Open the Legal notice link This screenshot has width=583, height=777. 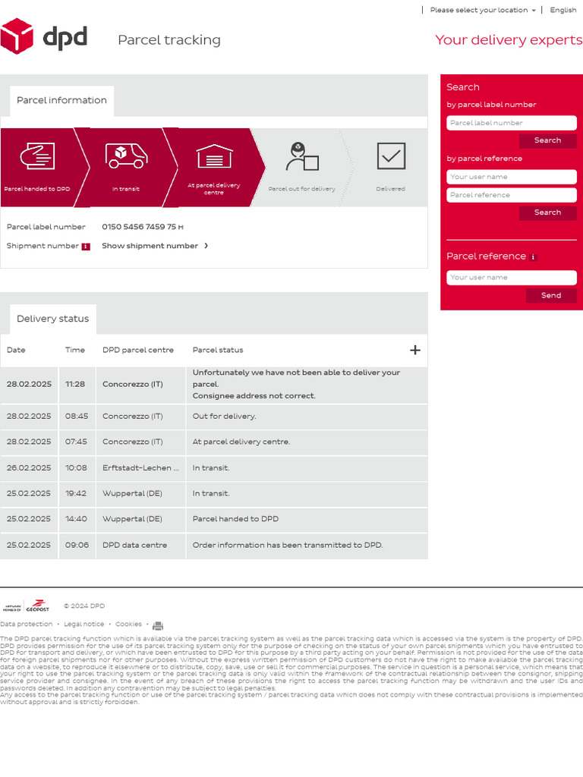coord(84,624)
